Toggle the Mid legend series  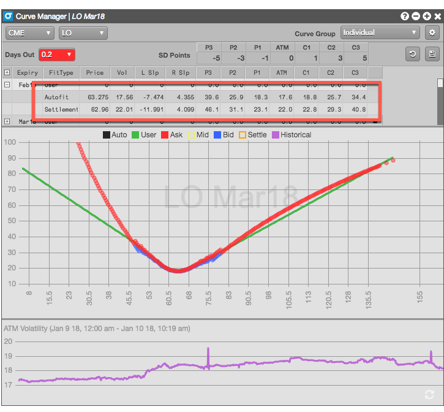(198, 135)
